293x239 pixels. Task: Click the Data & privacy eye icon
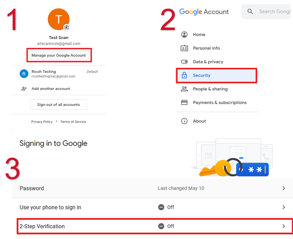pos(184,61)
